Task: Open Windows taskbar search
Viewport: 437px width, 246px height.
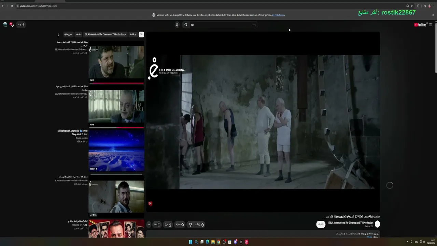Action: (196, 242)
